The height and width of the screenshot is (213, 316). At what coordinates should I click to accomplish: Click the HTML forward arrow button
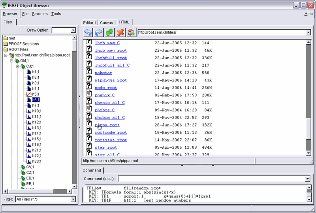[99, 32]
